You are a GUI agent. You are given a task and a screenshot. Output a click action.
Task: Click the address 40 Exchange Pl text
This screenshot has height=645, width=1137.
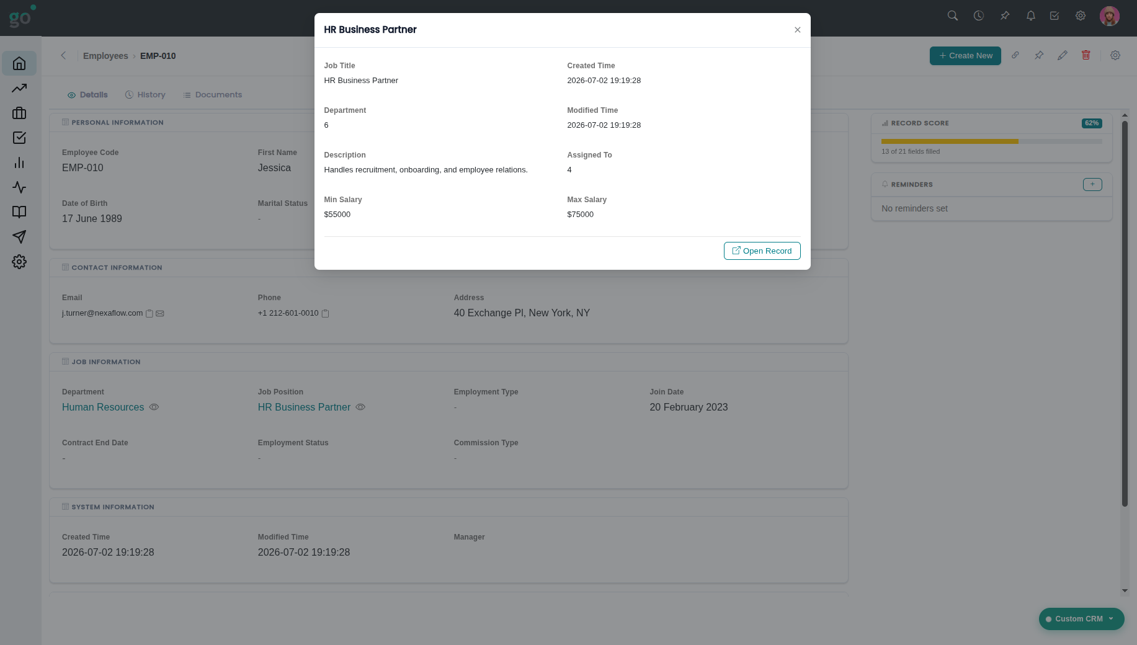(x=522, y=313)
